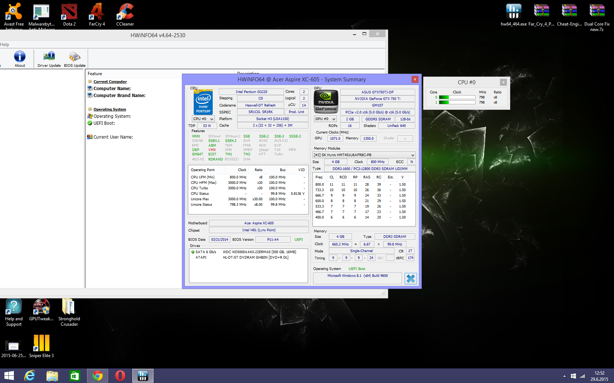The height and width of the screenshot is (383, 614).
Task: Select the Dota 2 desktop shortcut
Action: click(69, 15)
